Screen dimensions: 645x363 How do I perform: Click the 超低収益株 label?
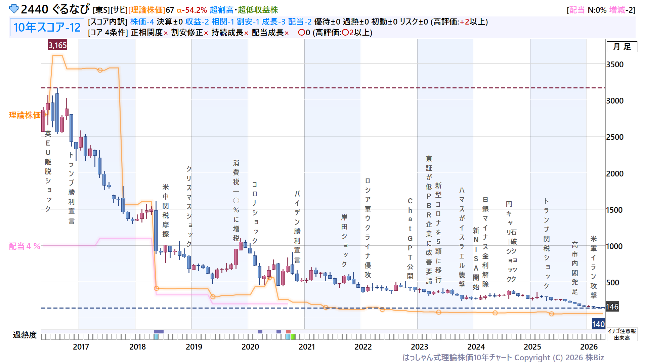click(258, 10)
